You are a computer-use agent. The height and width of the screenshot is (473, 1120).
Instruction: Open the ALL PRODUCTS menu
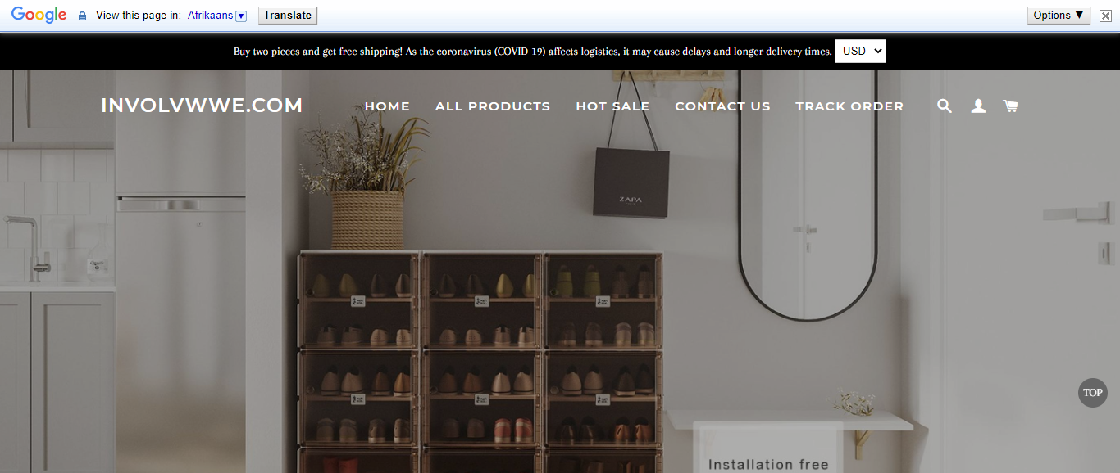tap(493, 106)
